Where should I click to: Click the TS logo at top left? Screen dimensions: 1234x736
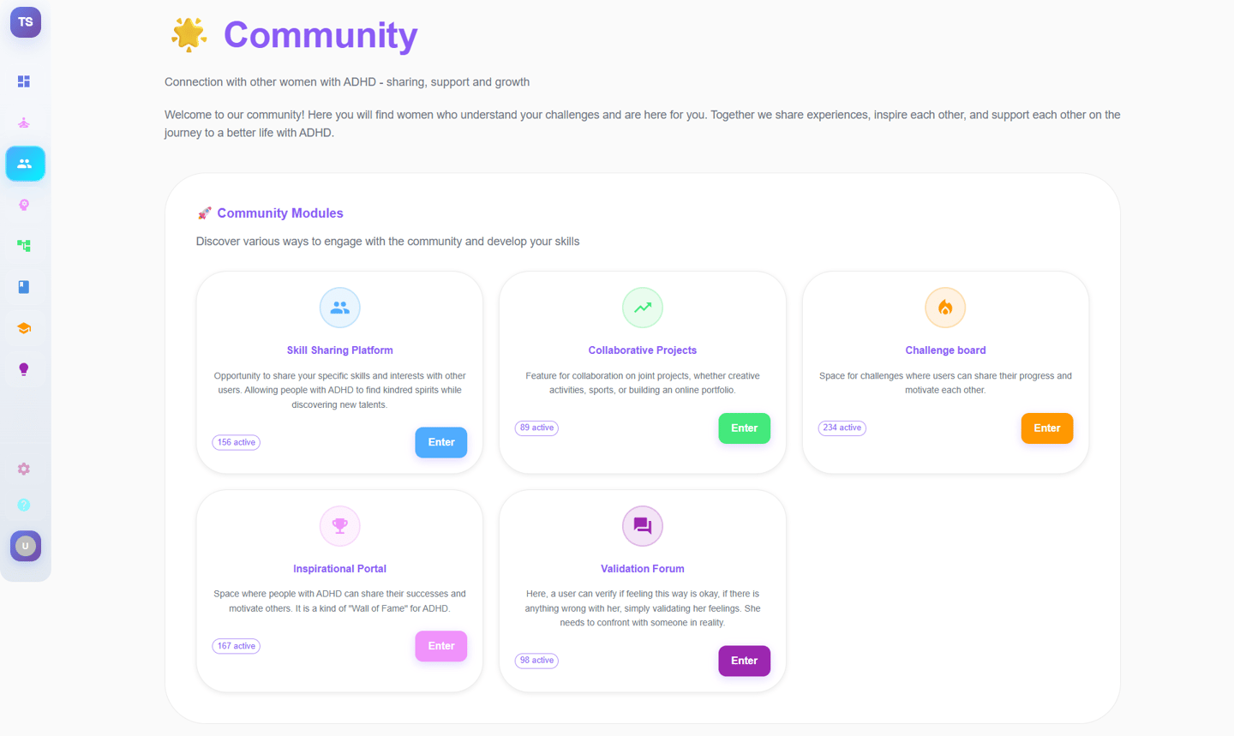(x=26, y=22)
